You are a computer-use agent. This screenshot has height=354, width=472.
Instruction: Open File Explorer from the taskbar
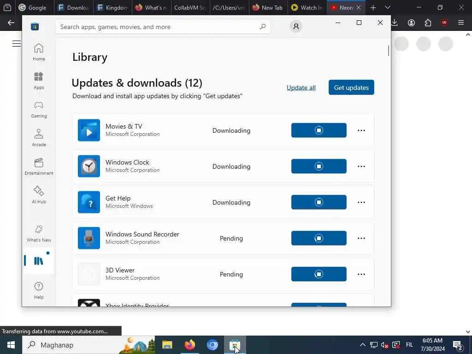[167, 345]
